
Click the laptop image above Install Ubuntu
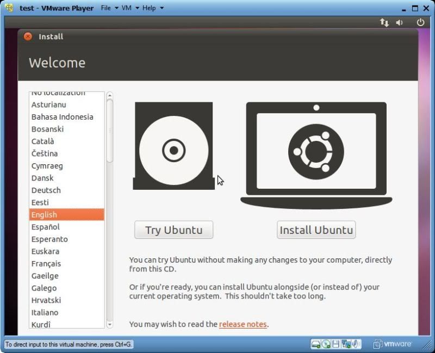[316, 156]
